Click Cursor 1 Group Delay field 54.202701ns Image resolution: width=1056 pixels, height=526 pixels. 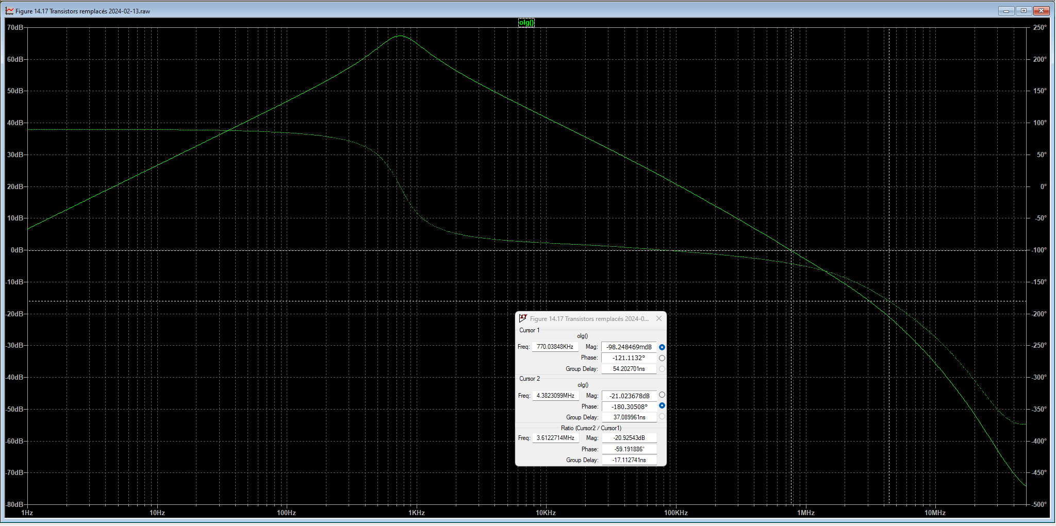[629, 369]
